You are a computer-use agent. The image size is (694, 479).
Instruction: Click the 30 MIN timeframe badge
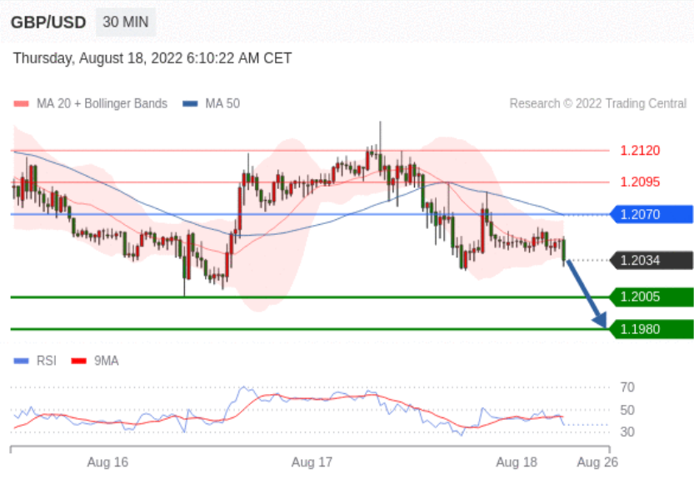click(x=126, y=22)
